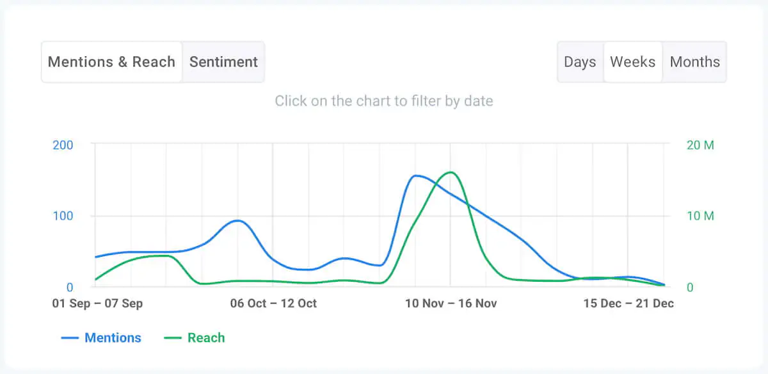Screen dimensions: 768x374
Task: Change the chart view to Months
Action: pyautogui.click(x=695, y=61)
